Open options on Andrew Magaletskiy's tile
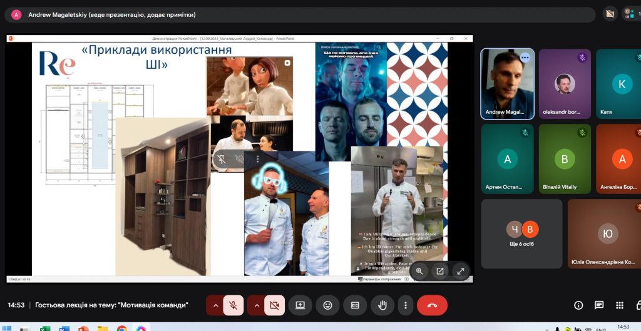This screenshot has height=331, width=641. [x=525, y=58]
